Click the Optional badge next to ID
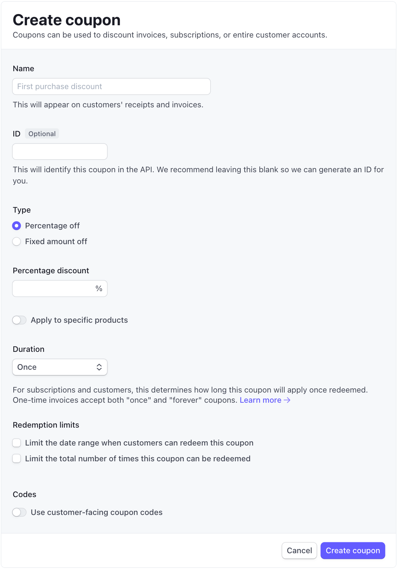The height and width of the screenshot is (569, 398). [42, 134]
